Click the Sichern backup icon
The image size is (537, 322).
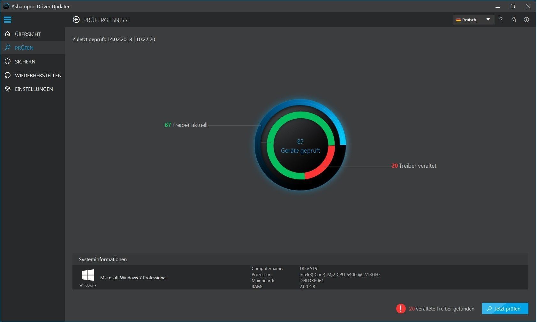8,62
